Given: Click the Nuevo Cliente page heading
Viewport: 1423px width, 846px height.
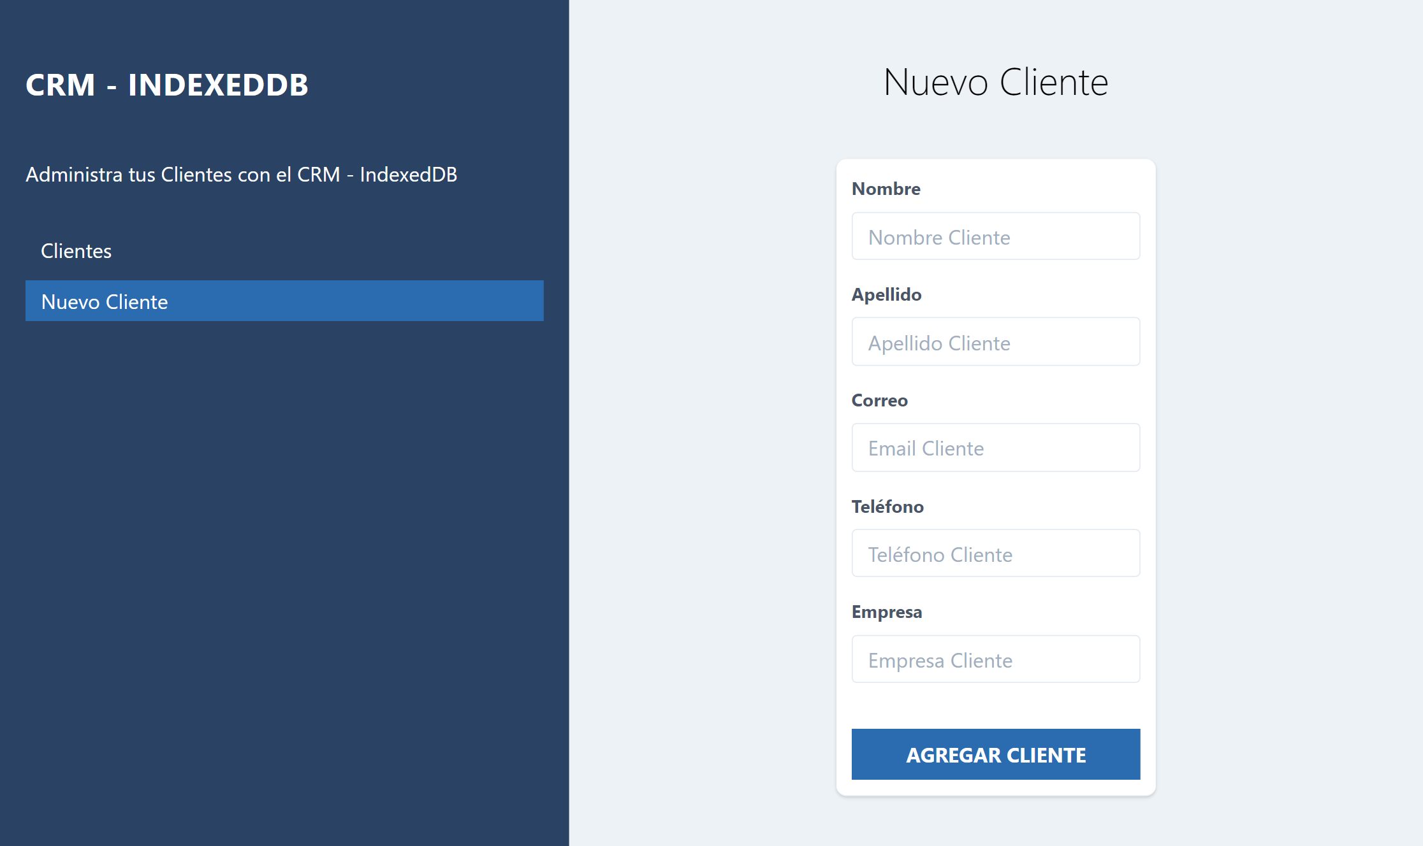Looking at the screenshot, I should tap(996, 82).
